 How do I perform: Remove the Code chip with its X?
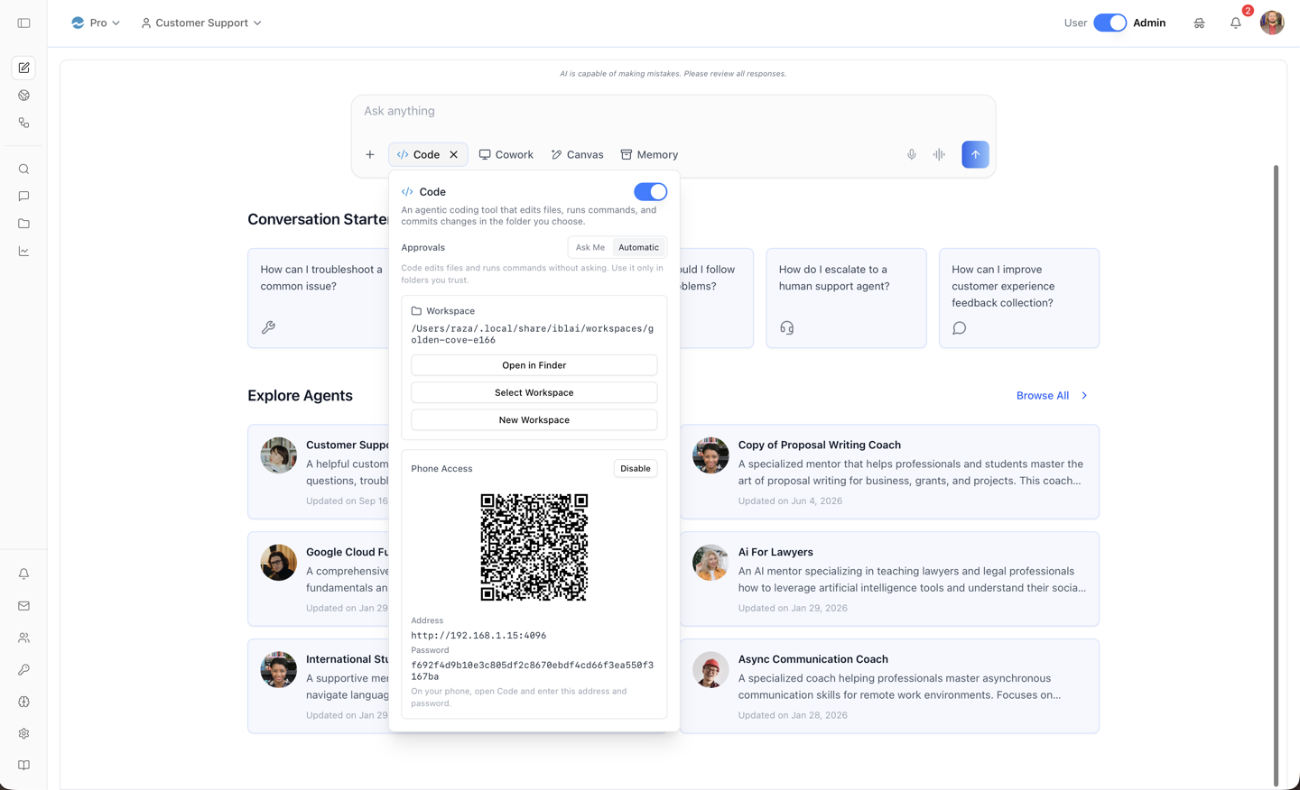[x=454, y=154]
